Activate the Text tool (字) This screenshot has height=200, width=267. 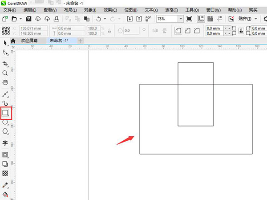point(5,143)
